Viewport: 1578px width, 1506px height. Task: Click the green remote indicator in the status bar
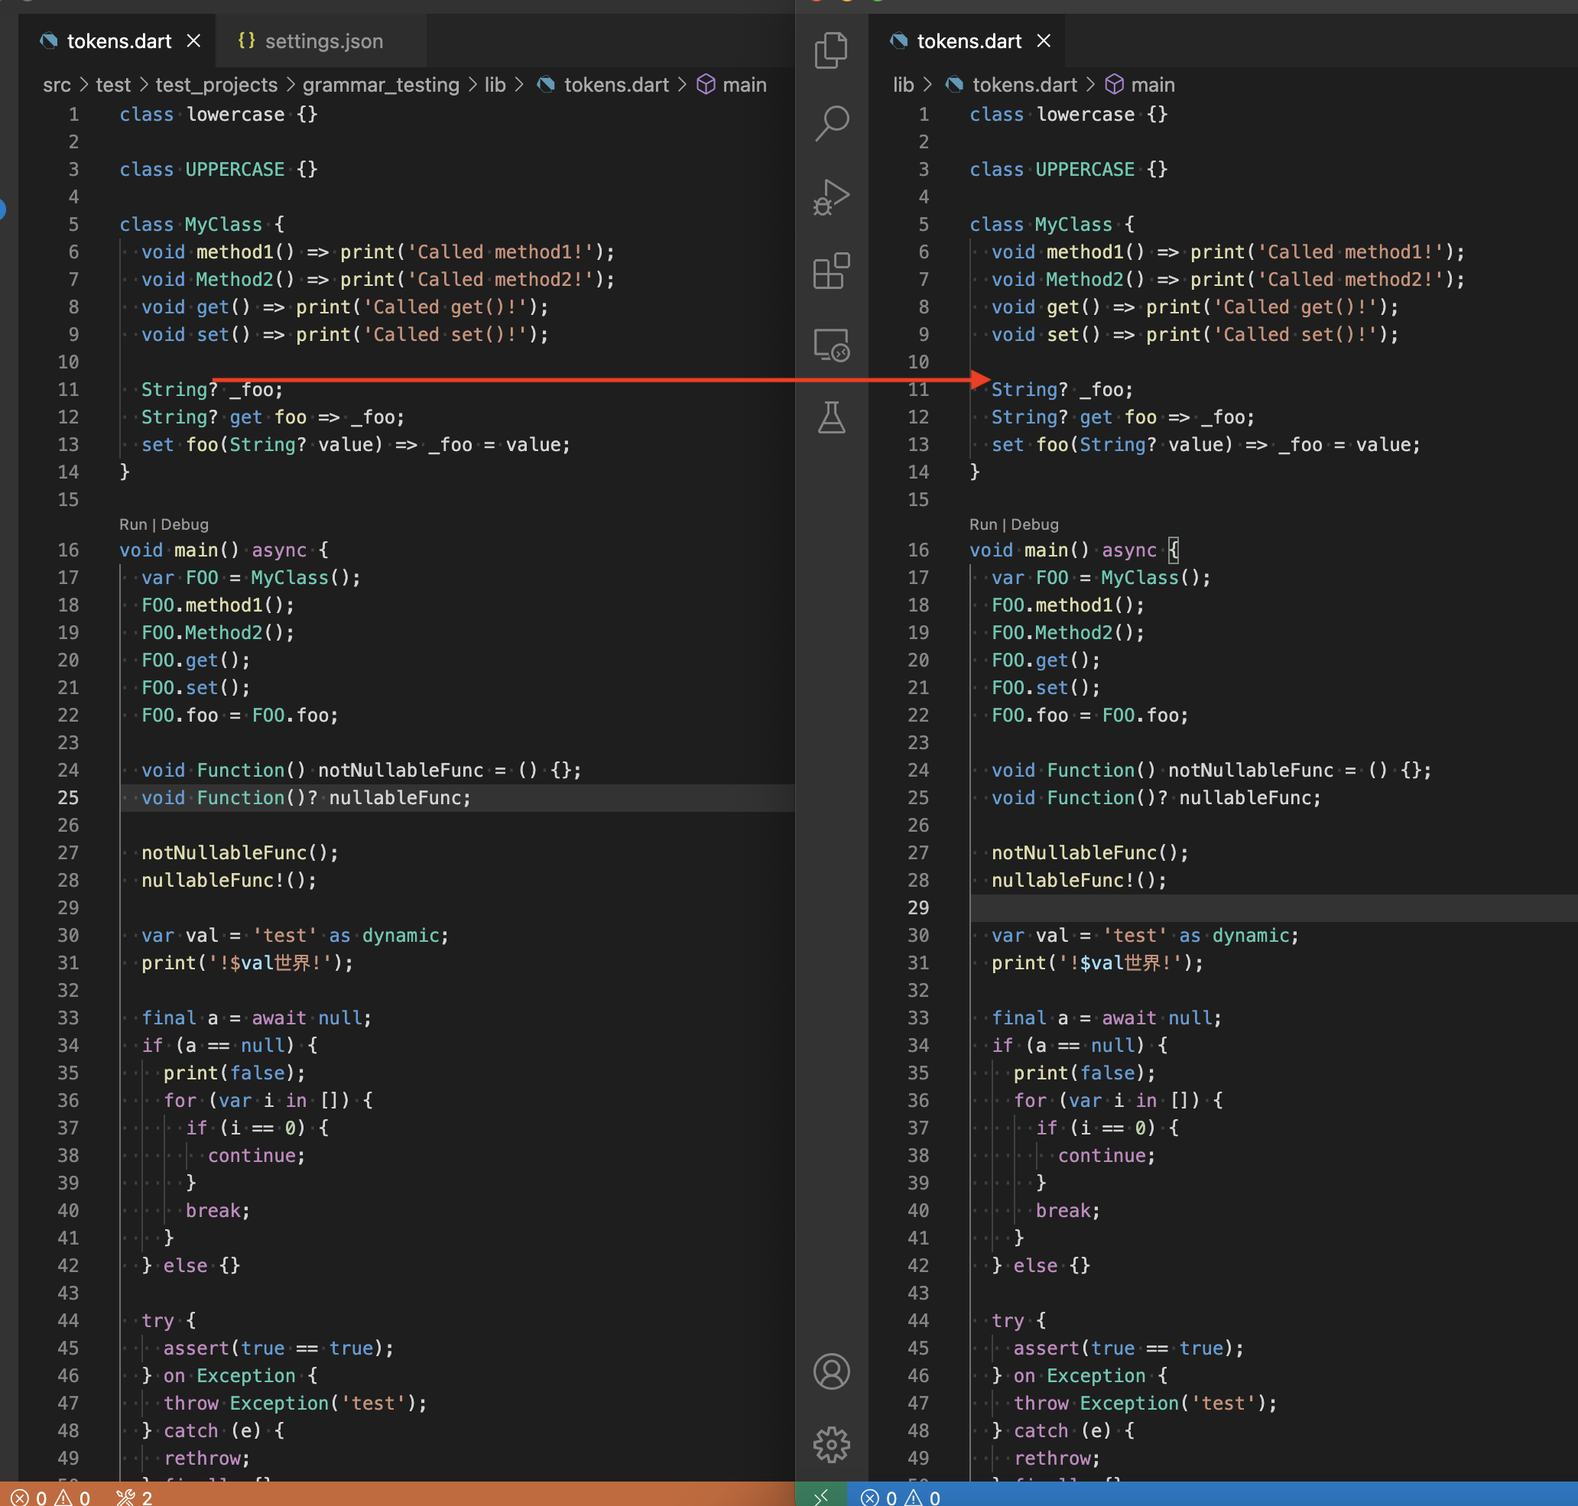coord(821,1495)
